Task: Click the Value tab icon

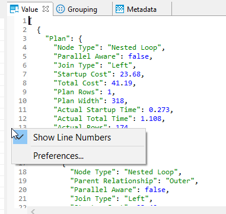Action: coord(14,9)
